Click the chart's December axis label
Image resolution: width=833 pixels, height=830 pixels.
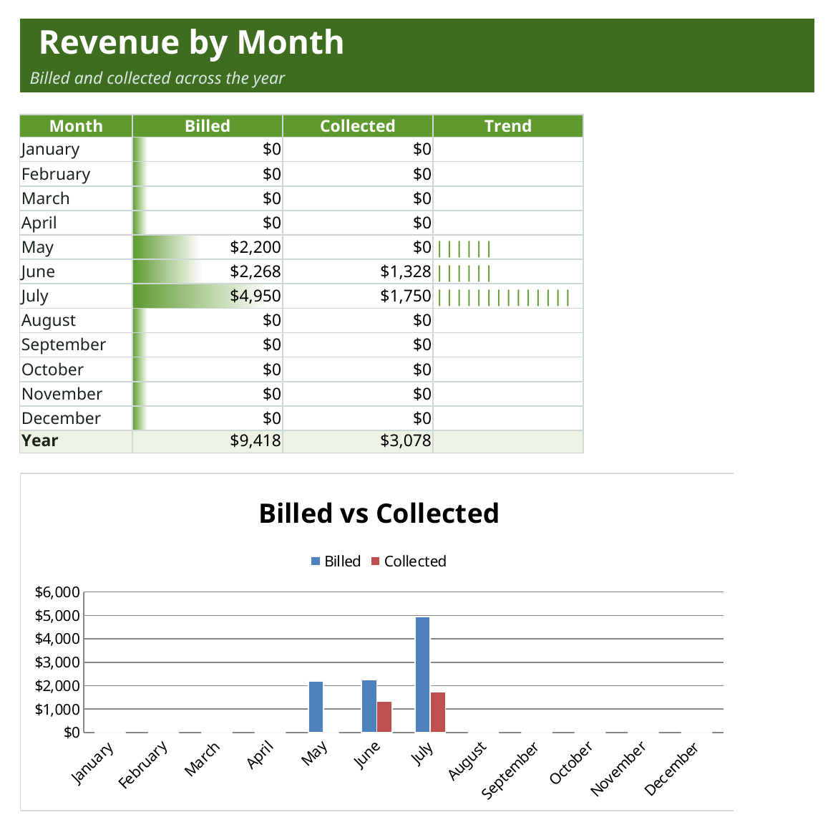[x=671, y=769]
